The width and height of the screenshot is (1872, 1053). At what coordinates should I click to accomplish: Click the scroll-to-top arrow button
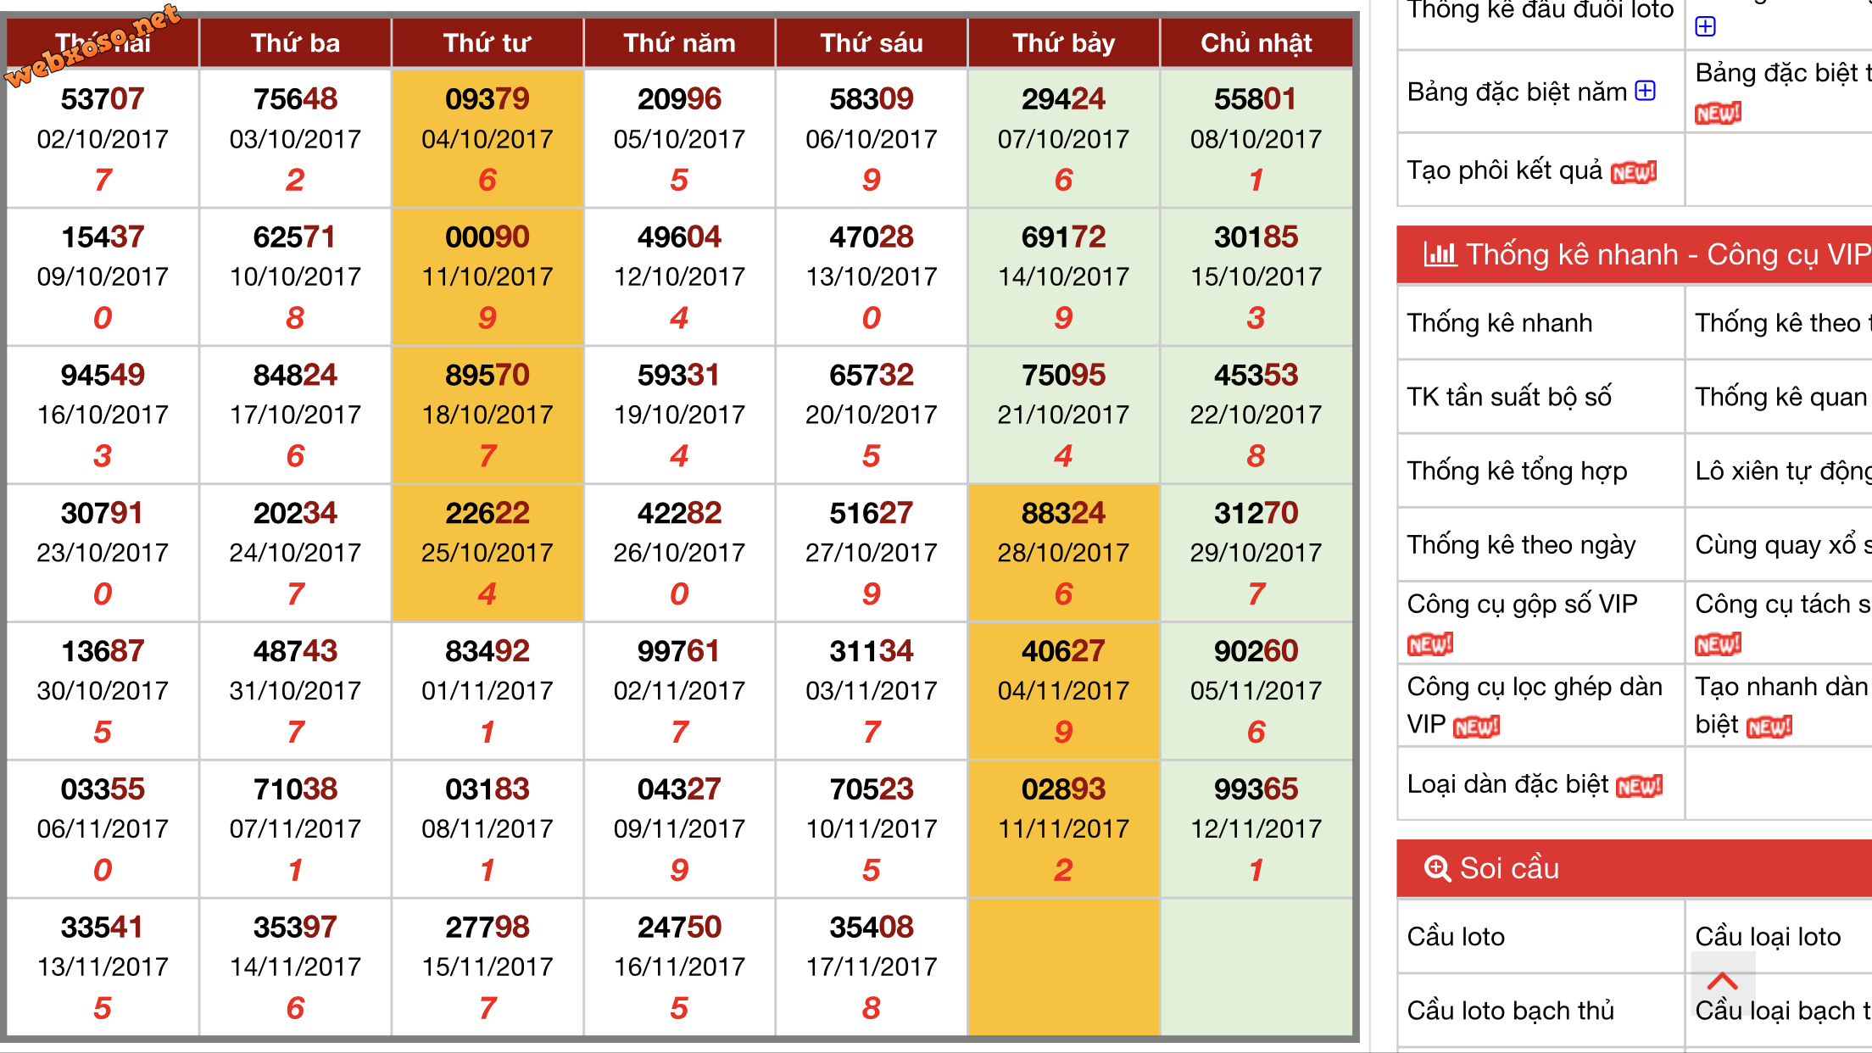pos(1722,982)
